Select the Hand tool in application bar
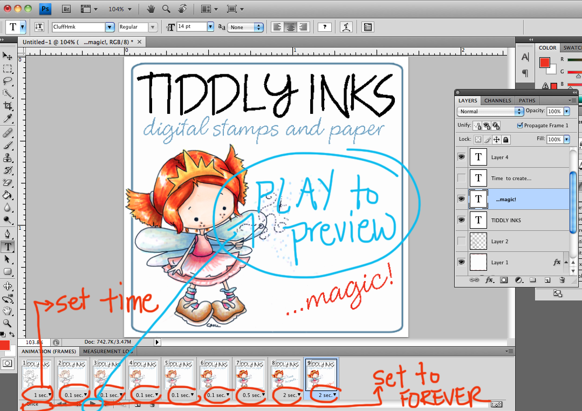Viewport: 582px width, 411px height. tap(150, 9)
